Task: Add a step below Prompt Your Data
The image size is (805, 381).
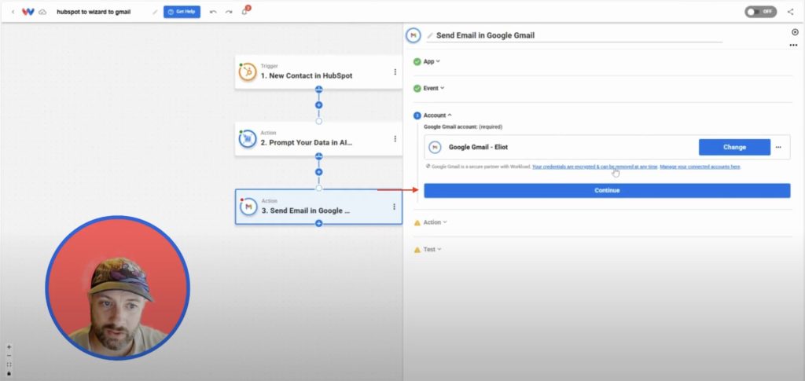Action: tap(319, 172)
